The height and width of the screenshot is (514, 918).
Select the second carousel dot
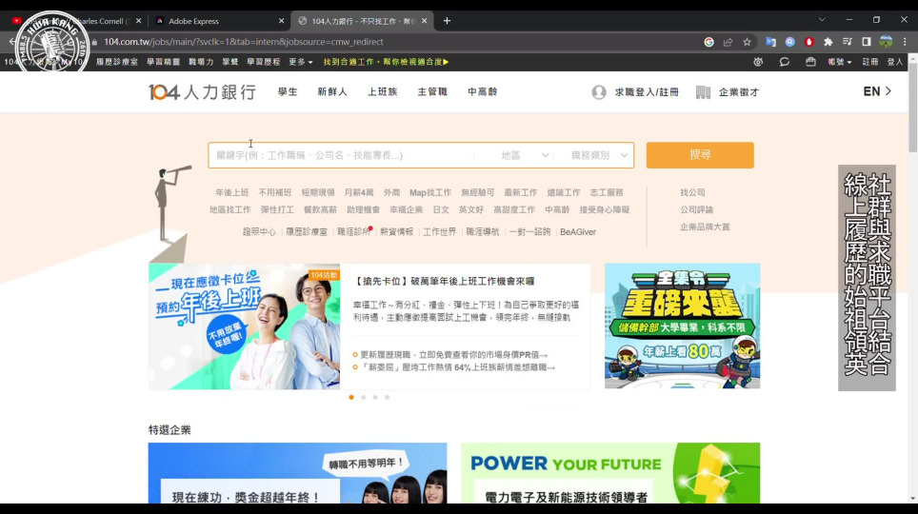point(363,397)
